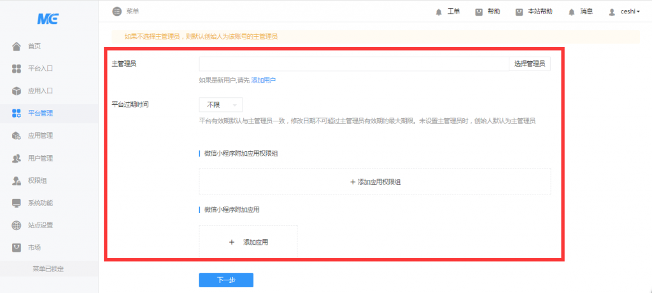Image resolution: width=652 pixels, height=293 pixels.
Task: Click the 平台入口 grid icon
Action: [x=17, y=69]
